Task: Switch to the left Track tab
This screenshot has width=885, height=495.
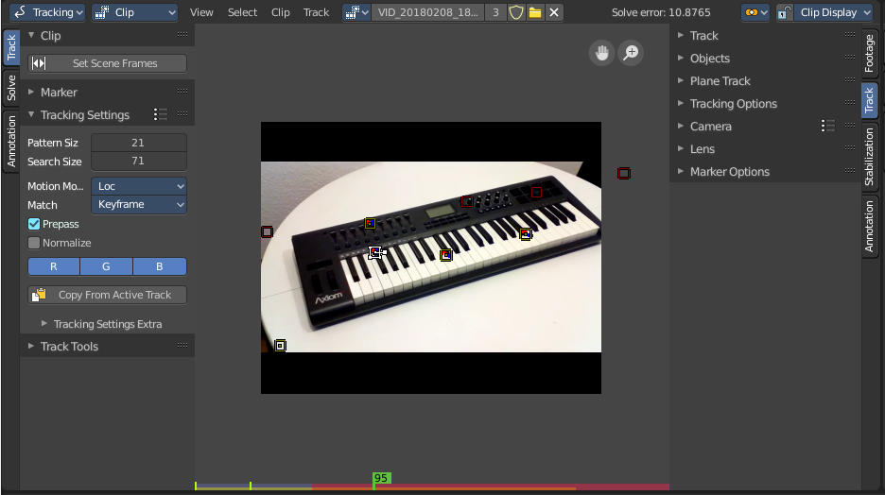Action: (x=11, y=48)
